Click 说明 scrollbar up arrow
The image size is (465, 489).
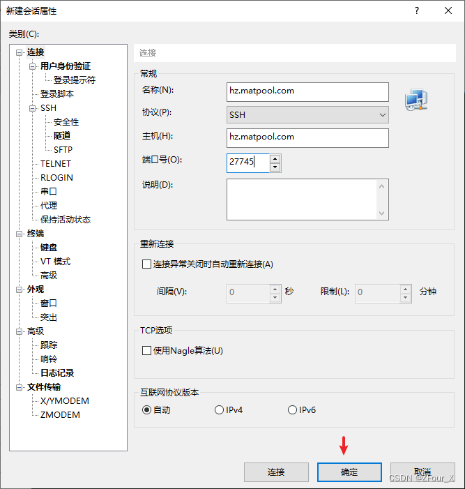point(382,186)
